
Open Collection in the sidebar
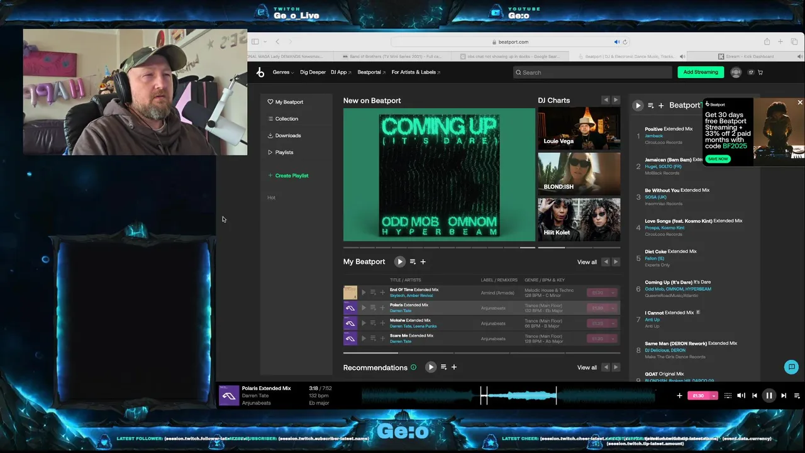[282, 119]
